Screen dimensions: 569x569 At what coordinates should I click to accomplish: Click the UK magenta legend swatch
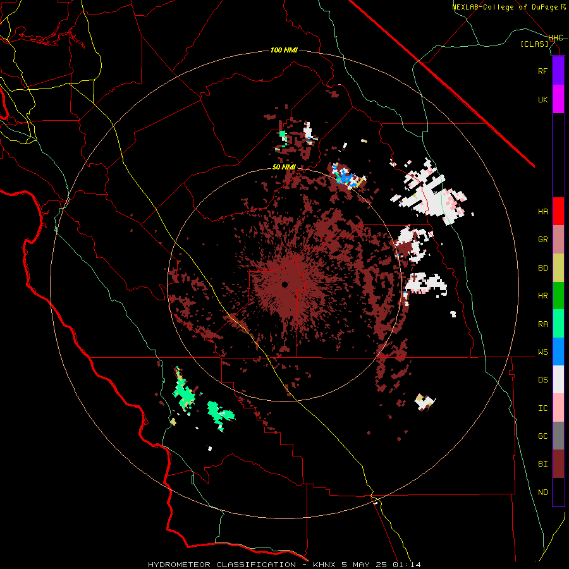point(558,99)
